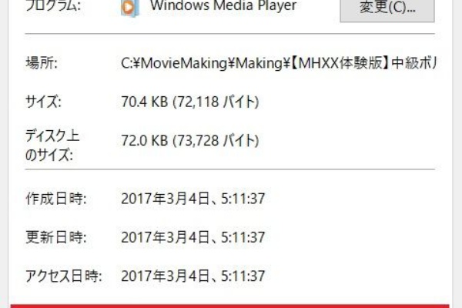Click the red bar at the bottom

click(x=229, y=306)
